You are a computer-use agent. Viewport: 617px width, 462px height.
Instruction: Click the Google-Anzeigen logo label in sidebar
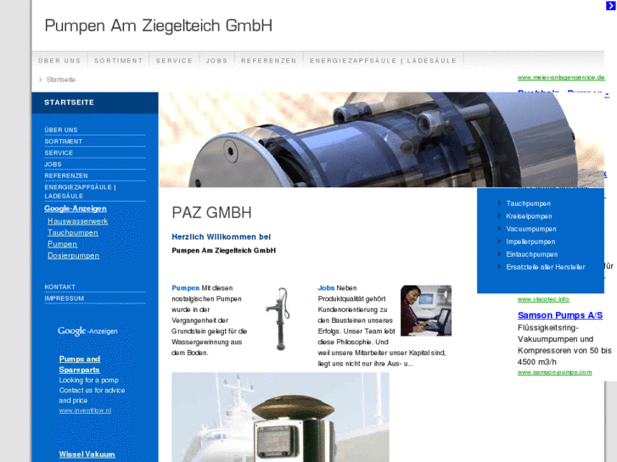tap(87, 331)
